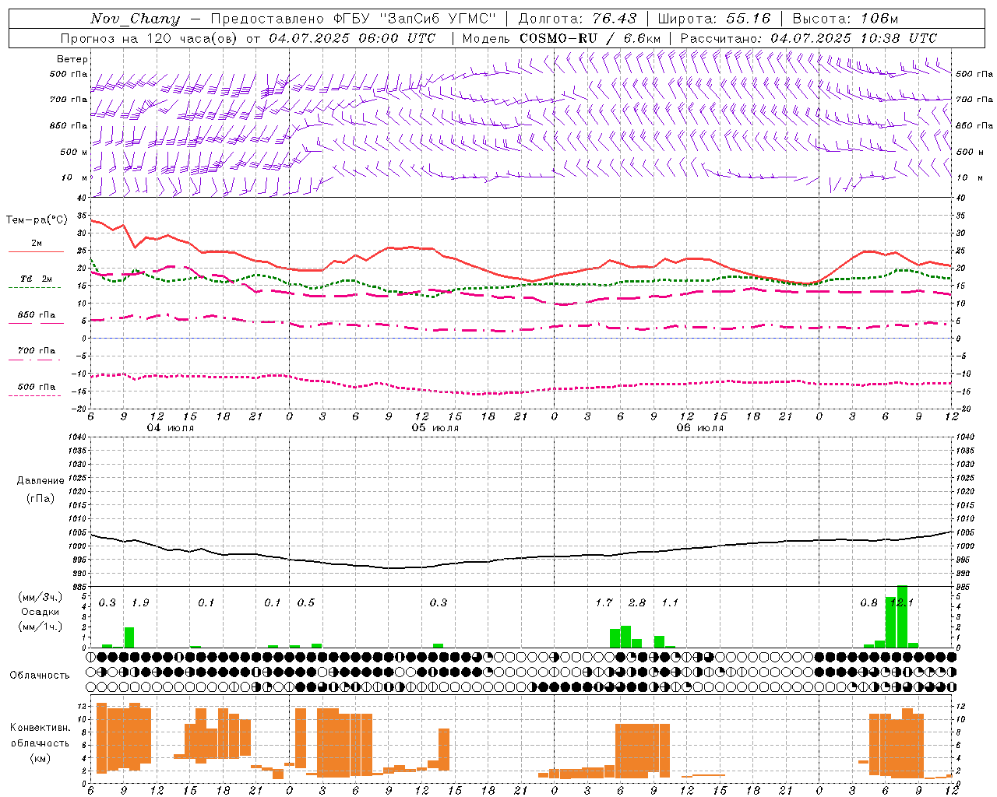Click the "Высота: 106м" header entry
Screen dimensions: 997x797
point(845,19)
